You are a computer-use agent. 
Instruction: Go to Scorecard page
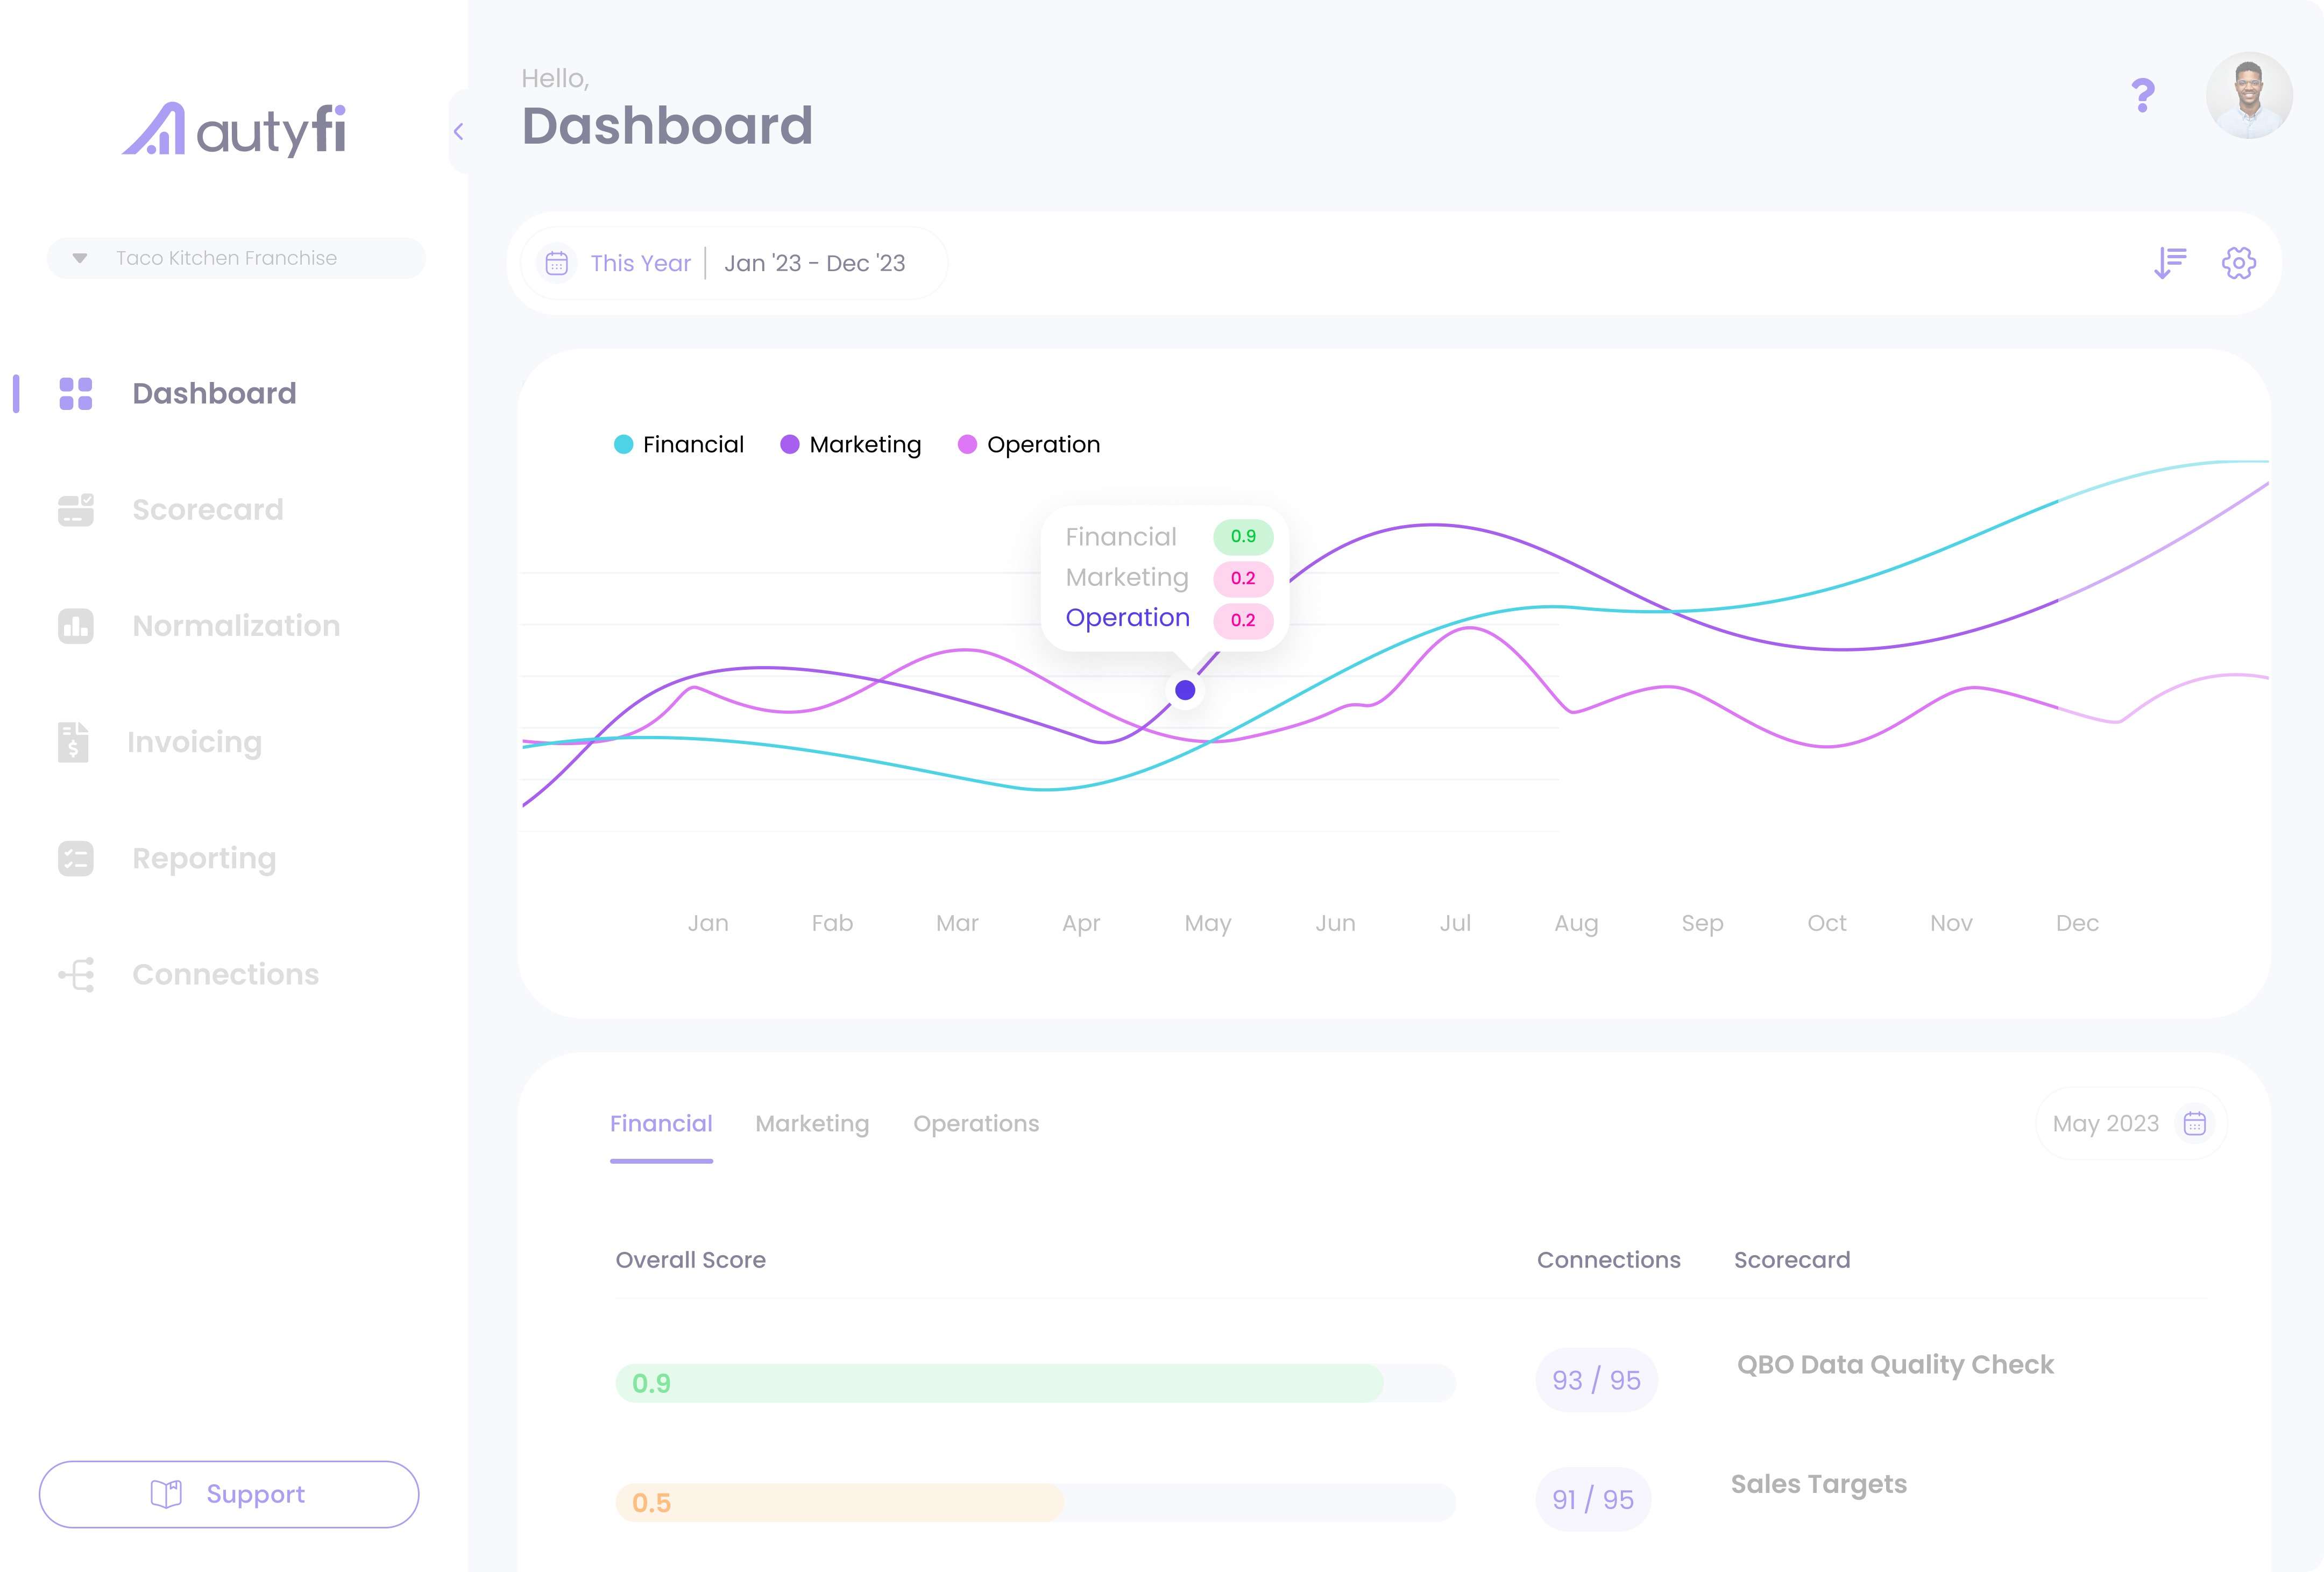click(x=208, y=509)
